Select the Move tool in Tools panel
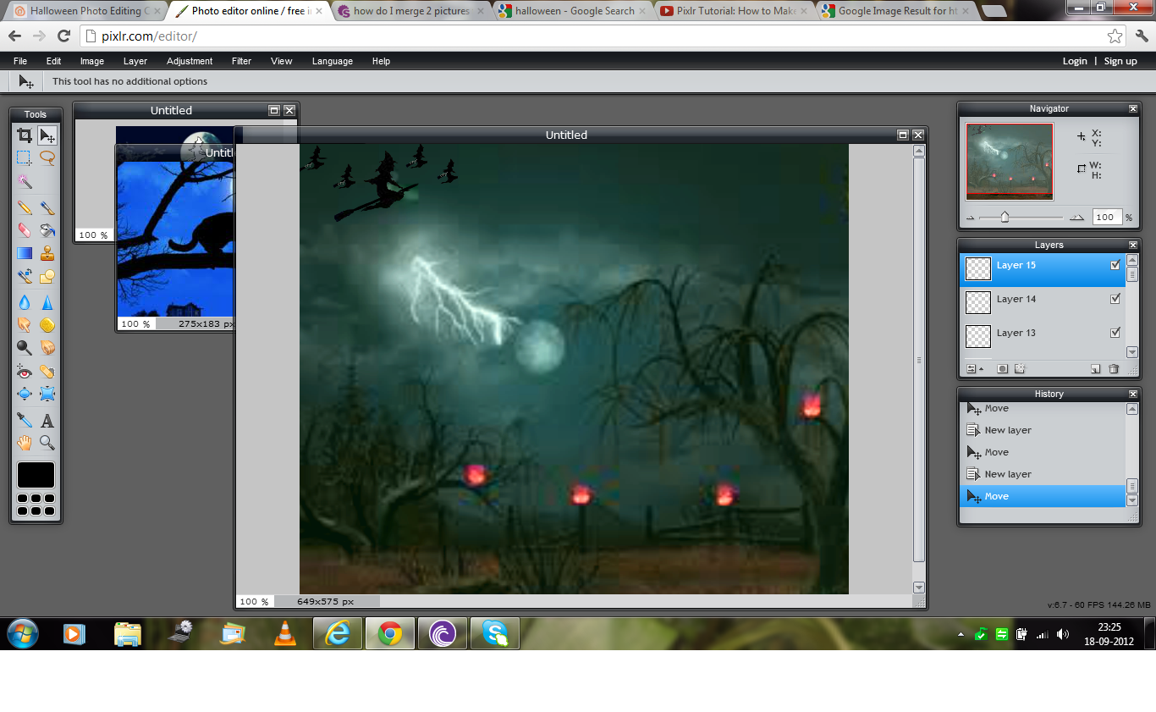 pos(47,135)
